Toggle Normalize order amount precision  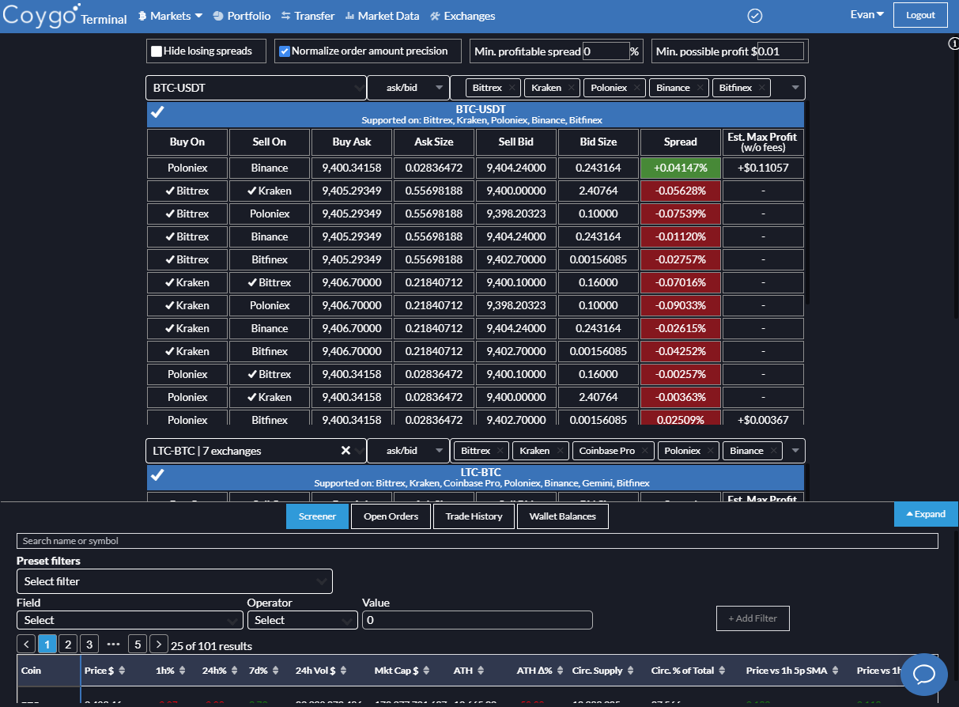(x=285, y=51)
